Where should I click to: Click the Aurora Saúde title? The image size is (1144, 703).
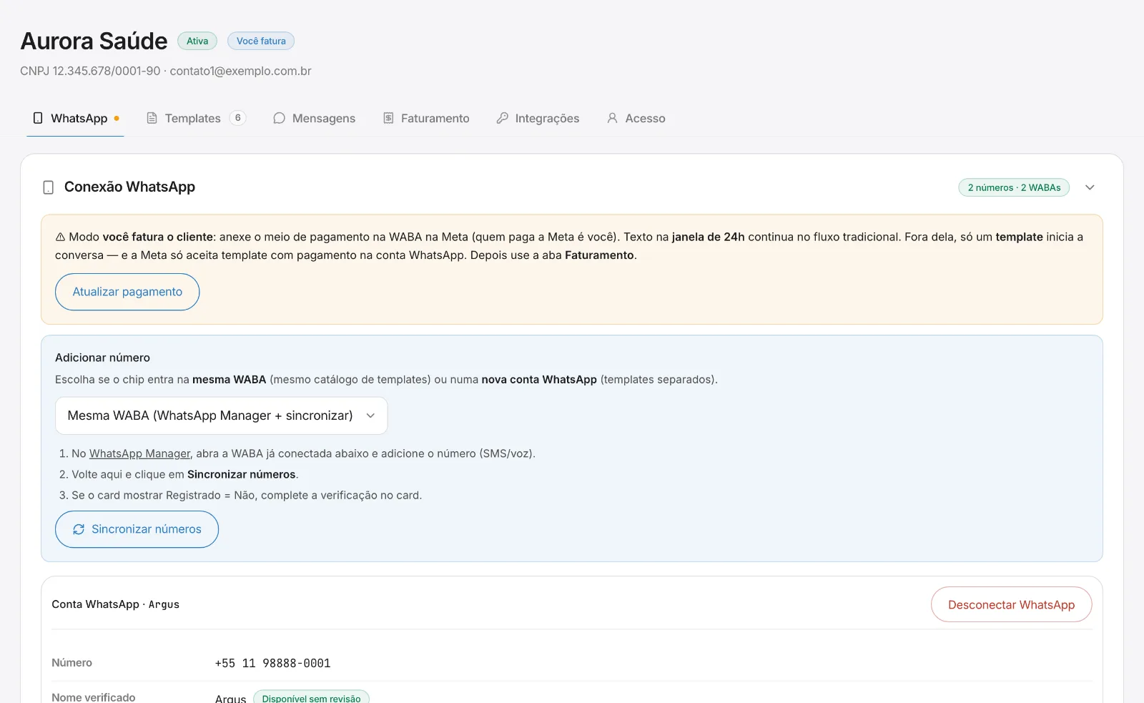point(94,41)
